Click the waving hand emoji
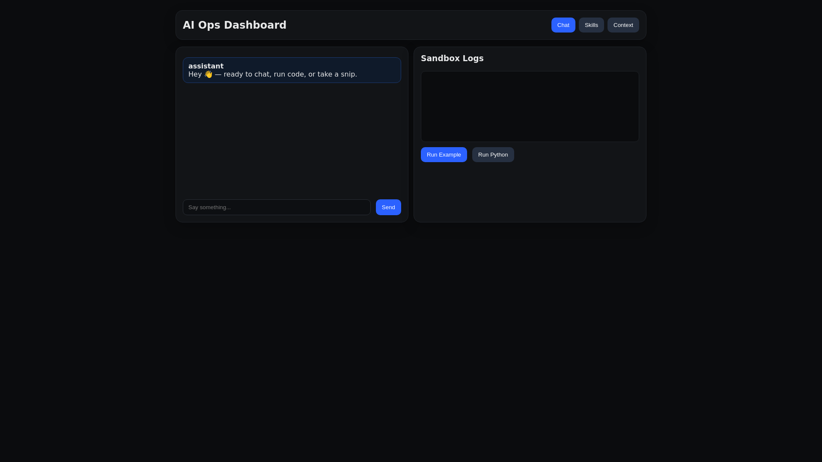 [x=208, y=74]
